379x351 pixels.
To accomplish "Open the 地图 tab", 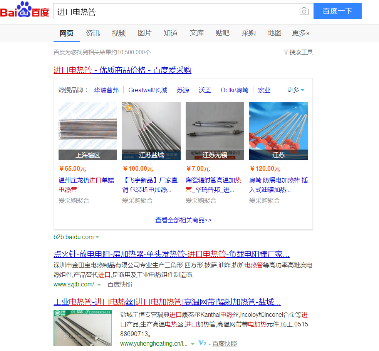I will tap(275, 33).
